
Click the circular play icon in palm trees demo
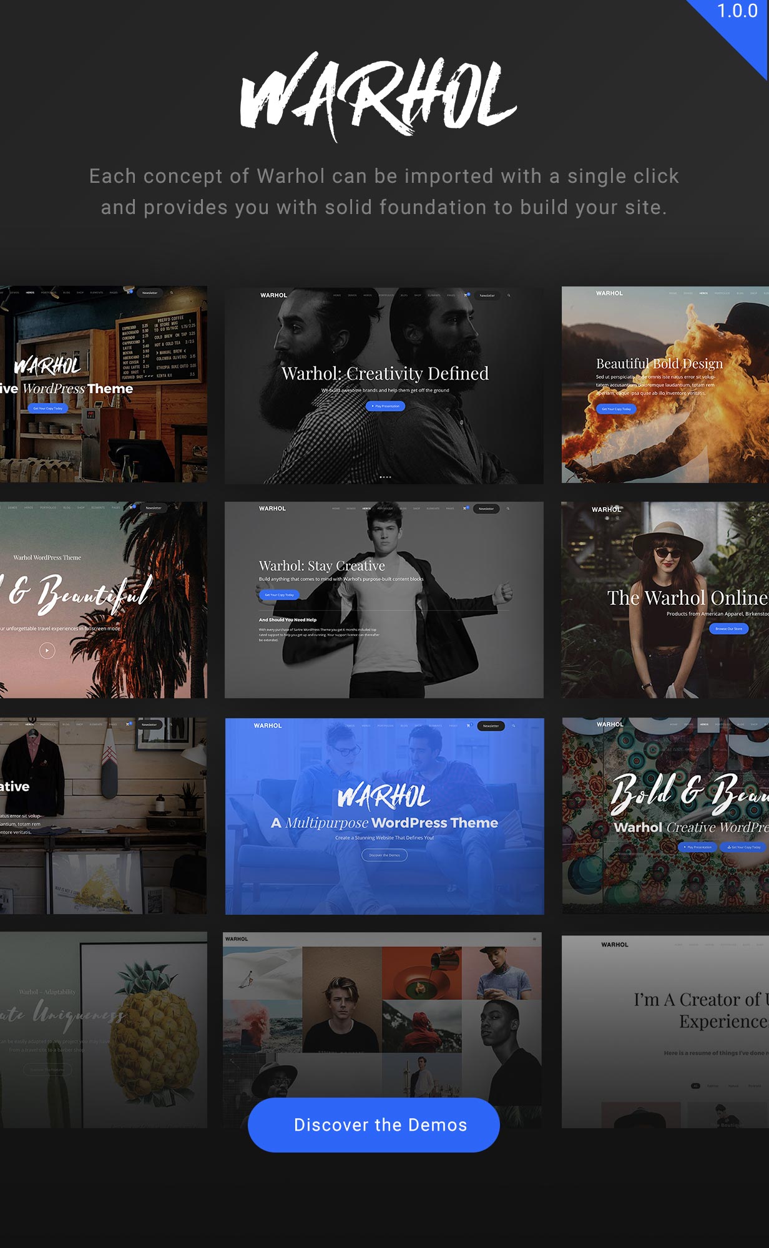47,651
